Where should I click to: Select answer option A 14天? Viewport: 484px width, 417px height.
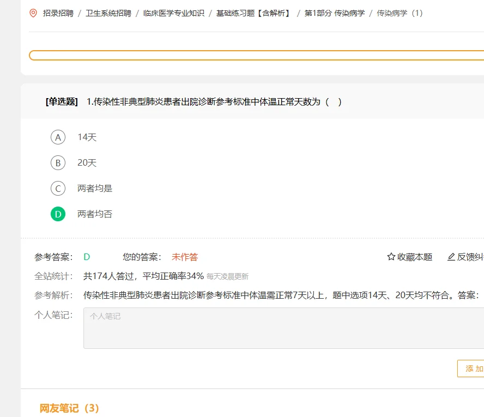58,137
